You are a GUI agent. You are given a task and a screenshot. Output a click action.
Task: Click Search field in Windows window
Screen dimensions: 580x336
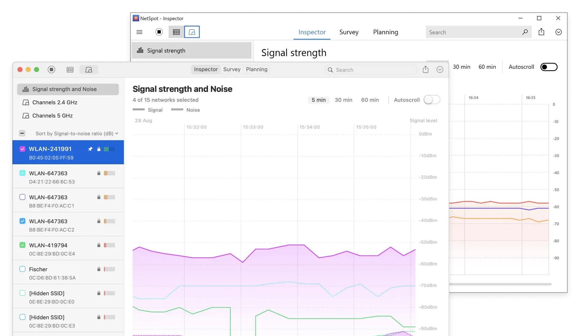click(478, 32)
